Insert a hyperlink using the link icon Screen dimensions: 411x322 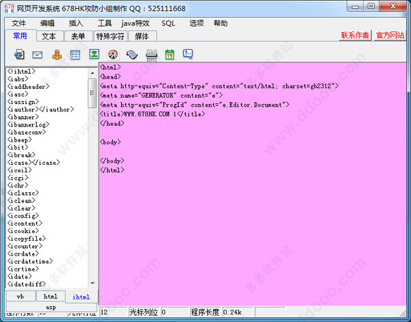[x=19, y=55]
